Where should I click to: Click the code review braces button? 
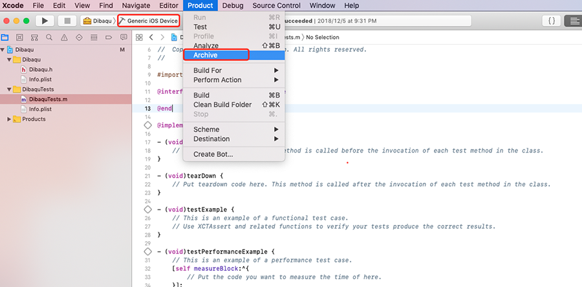point(552,21)
